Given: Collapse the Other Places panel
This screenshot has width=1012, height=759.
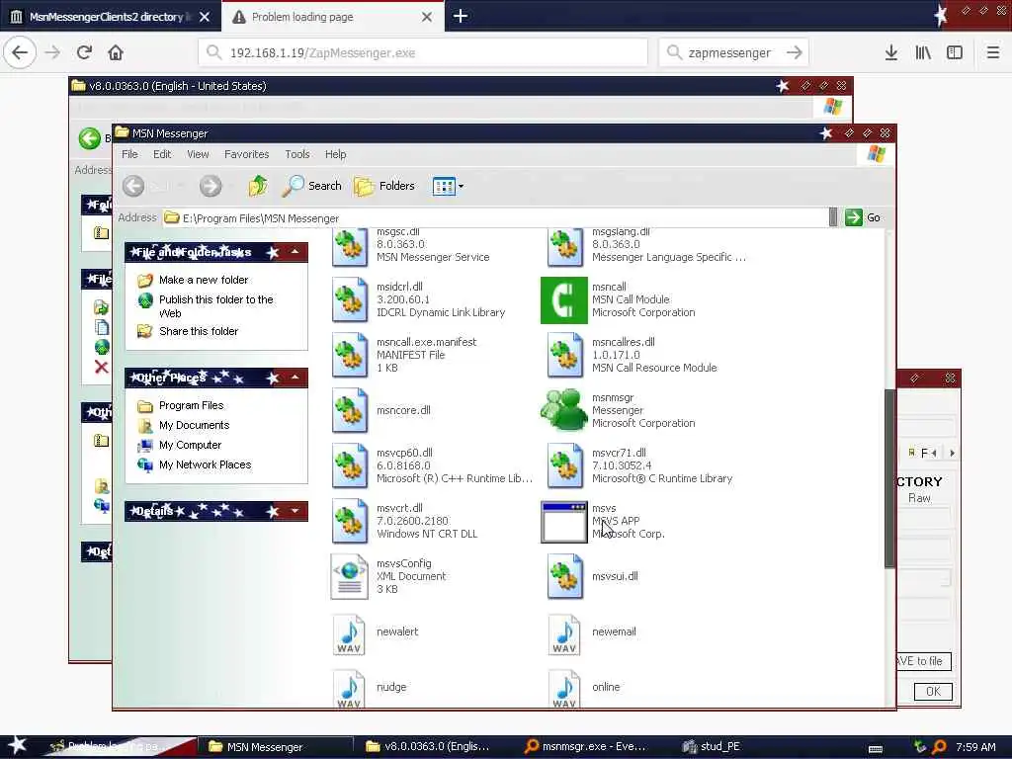Looking at the screenshot, I should click(295, 378).
